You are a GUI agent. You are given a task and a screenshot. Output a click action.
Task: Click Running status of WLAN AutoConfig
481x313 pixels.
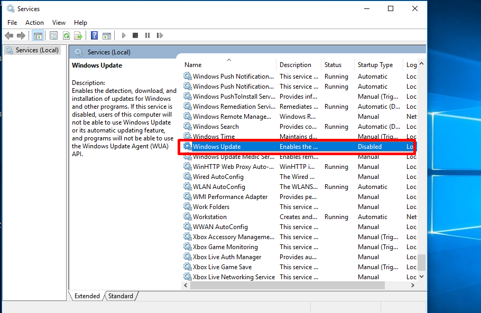pos(336,186)
